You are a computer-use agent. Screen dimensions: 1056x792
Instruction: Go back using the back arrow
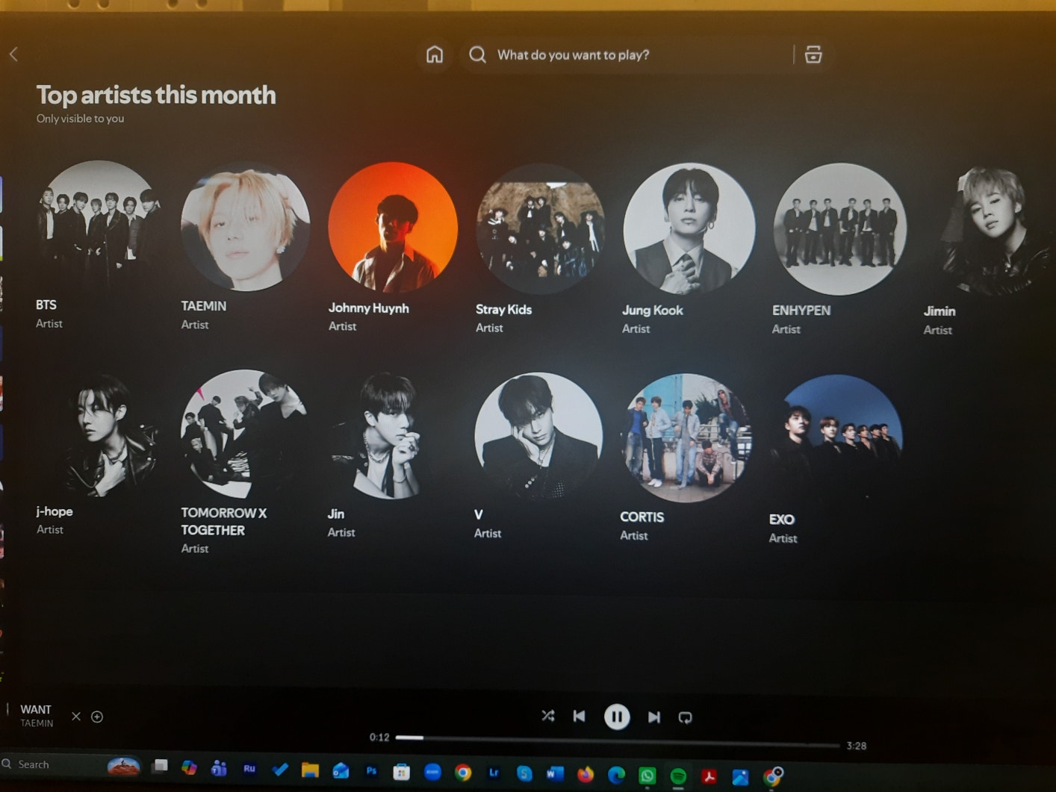coord(13,54)
